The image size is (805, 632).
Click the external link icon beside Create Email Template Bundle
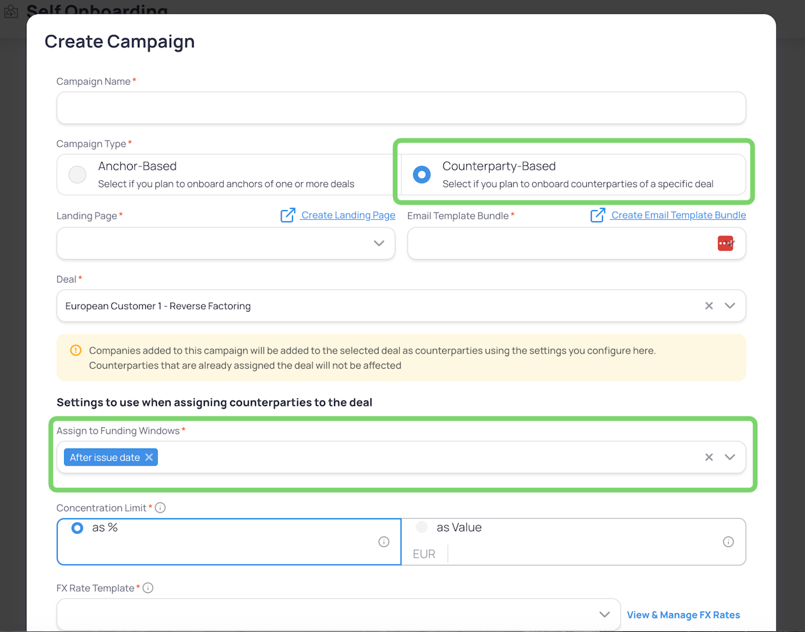[x=597, y=215]
